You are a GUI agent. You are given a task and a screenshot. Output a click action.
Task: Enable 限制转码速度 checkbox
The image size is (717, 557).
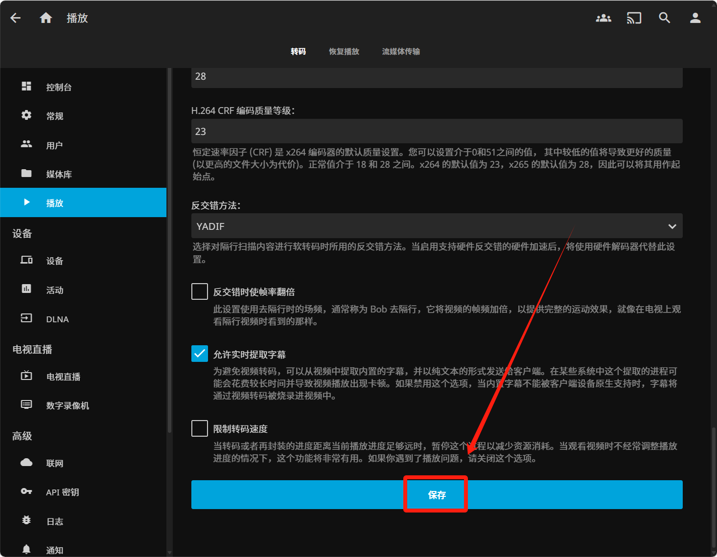(200, 428)
